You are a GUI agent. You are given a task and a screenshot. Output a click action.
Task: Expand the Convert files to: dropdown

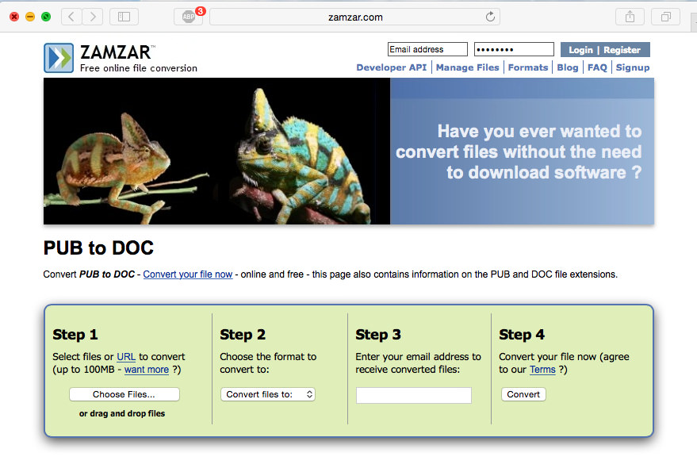(x=268, y=394)
